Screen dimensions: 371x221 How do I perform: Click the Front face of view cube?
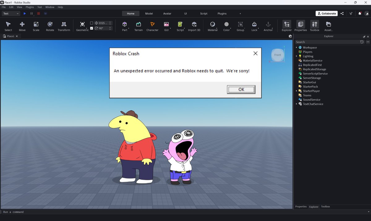coord(278,55)
